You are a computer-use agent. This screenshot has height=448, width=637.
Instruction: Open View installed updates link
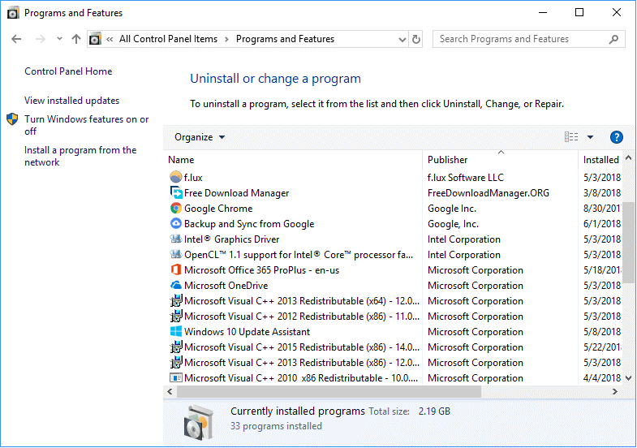tap(71, 101)
